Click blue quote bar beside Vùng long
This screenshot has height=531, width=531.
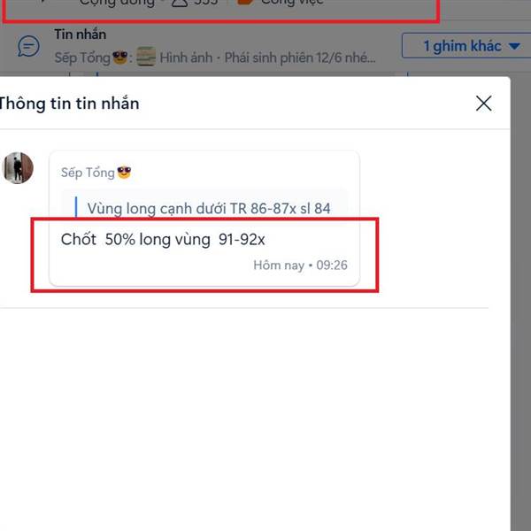pyautogui.click(x=76, y=206)
